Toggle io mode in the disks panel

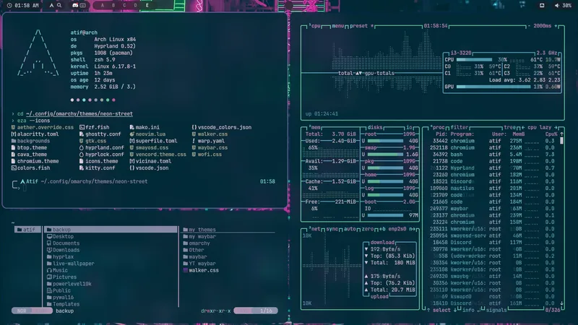[x=409, y=127]
